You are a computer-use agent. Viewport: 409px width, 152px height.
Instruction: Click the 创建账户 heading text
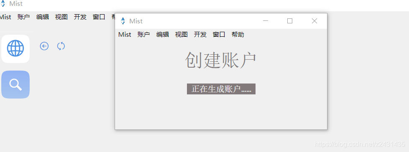[x=221, y=61]
